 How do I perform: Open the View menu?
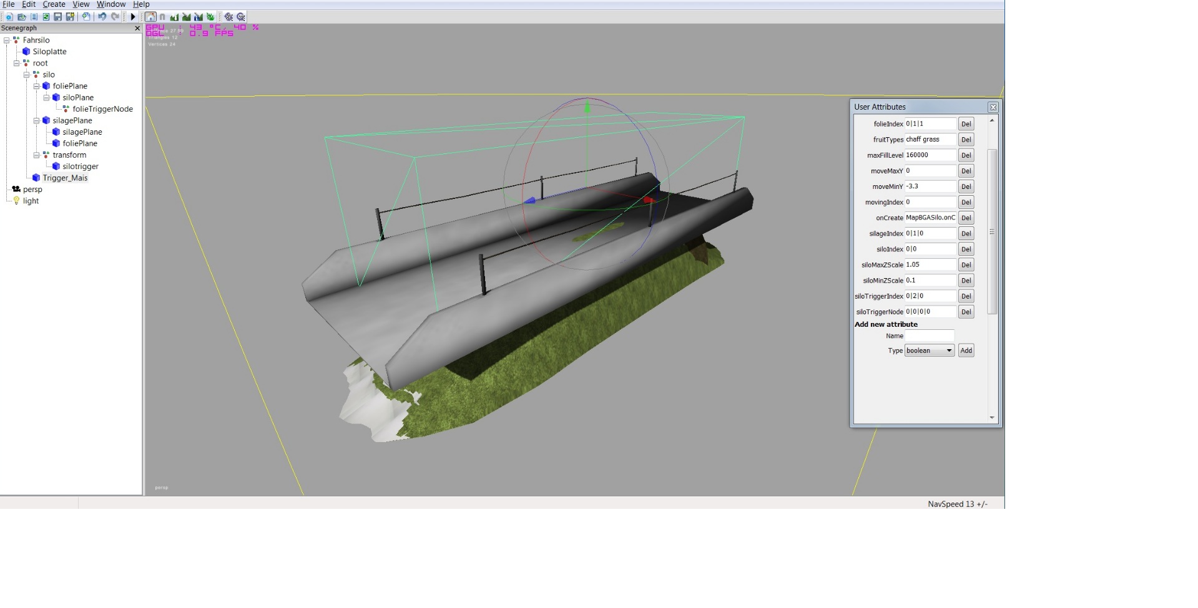coord(81,4)
